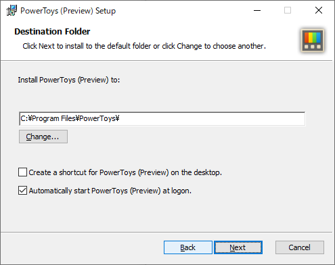Click the grayed-out maximize button
Viewport: 335px width, 265px height.
288,10
